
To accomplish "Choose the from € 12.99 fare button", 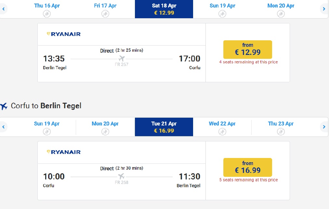I will tap(248, 49).
